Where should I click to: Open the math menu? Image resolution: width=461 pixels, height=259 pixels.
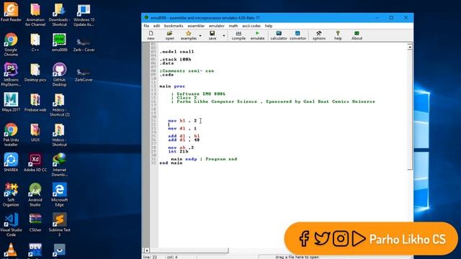[233, 26]
